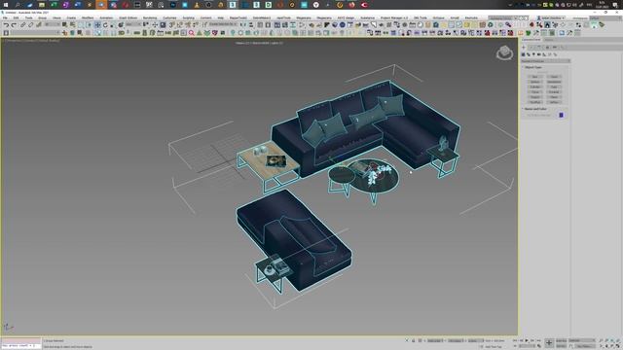Click the Teapot primitive button

click(x=534, y=97)
